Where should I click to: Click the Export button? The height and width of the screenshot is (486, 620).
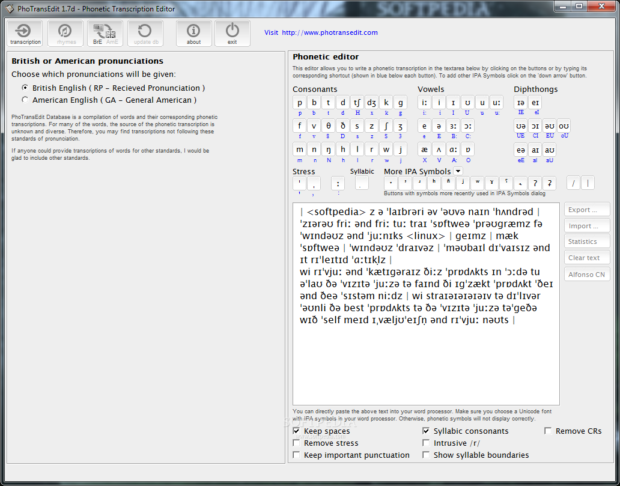pyautogui.click(x=587, y=210)
